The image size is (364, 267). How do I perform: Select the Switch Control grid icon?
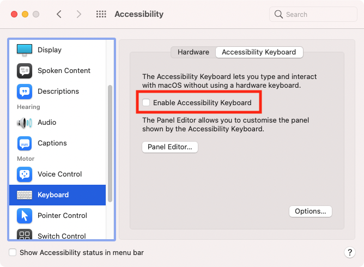(25, 234)
